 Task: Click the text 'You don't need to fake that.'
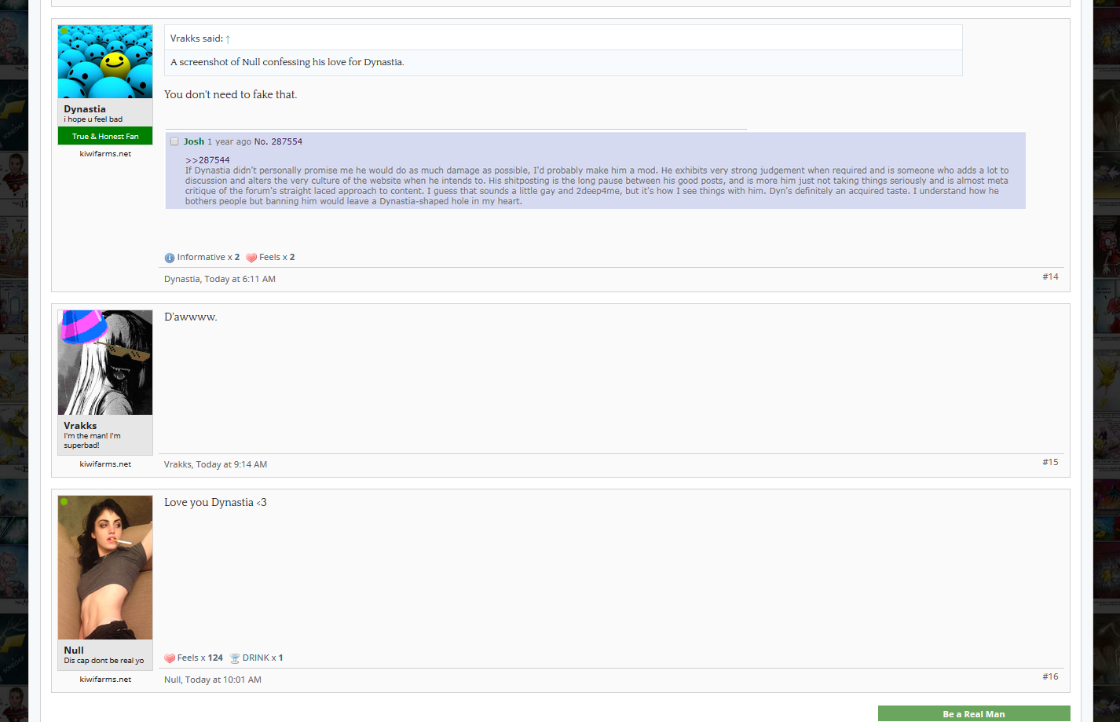tap(231, 94)
